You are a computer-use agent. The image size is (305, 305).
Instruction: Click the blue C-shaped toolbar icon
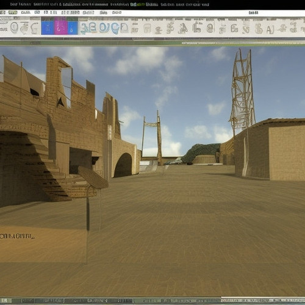click(x=115, y=28)
